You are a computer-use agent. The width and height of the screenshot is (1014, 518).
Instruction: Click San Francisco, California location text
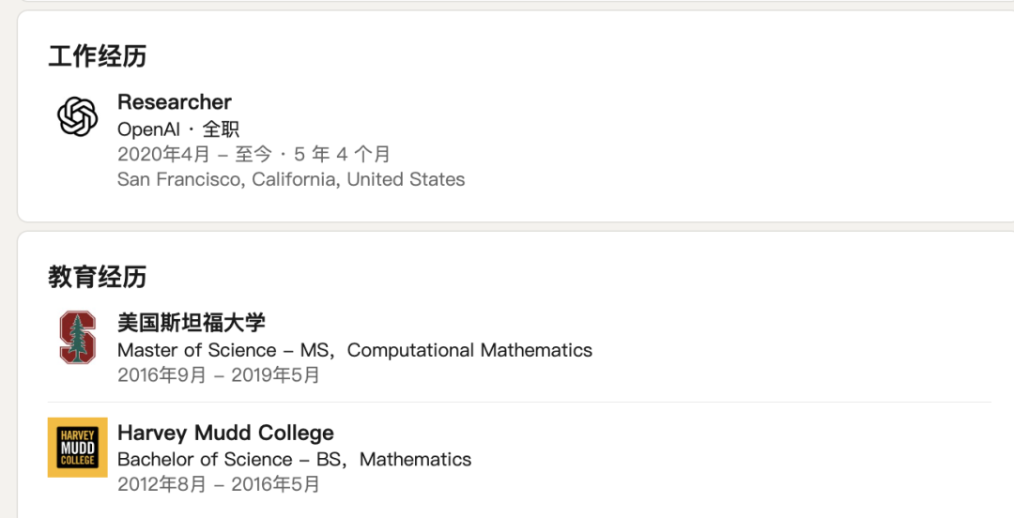(291, 179)
